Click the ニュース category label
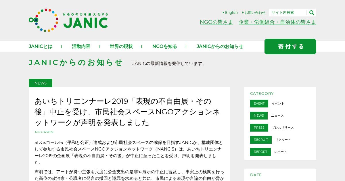345x181 pixels. tap(277, 116)
